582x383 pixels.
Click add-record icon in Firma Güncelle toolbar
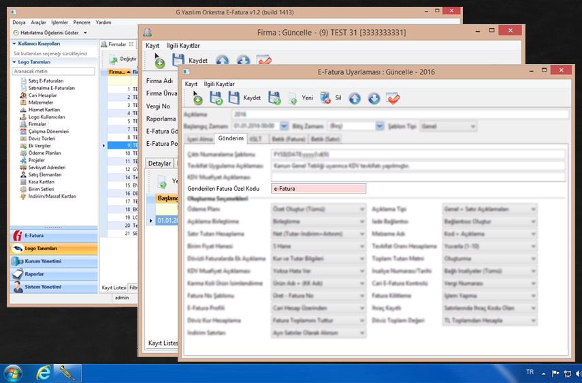tap(159, 61)
